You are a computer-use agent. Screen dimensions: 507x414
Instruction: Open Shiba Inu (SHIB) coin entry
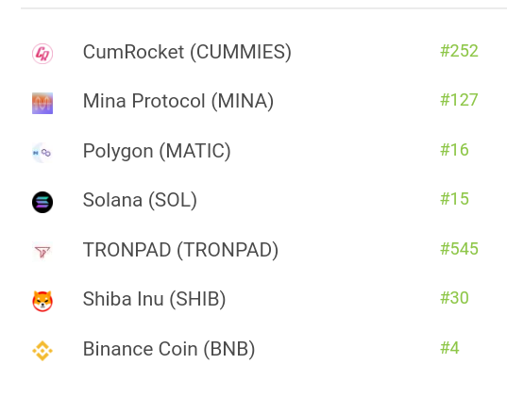[154, 299]
